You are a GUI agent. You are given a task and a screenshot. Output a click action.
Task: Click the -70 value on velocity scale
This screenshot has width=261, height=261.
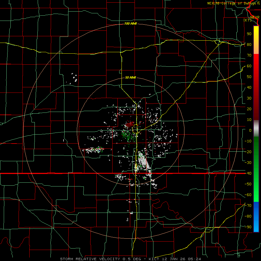pos(248,206)
